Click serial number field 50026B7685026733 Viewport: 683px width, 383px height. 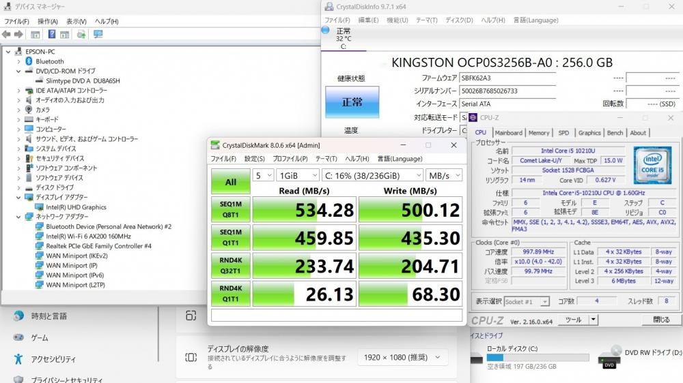(507, 91)
